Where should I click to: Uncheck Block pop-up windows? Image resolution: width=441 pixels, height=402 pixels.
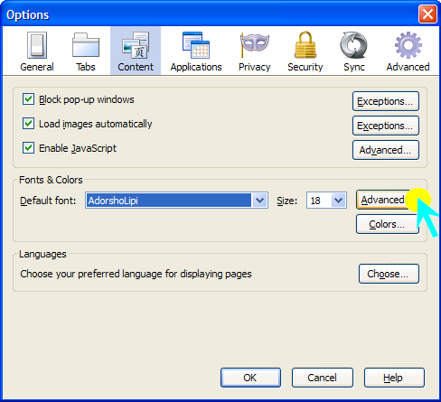[x=28, y=99]
